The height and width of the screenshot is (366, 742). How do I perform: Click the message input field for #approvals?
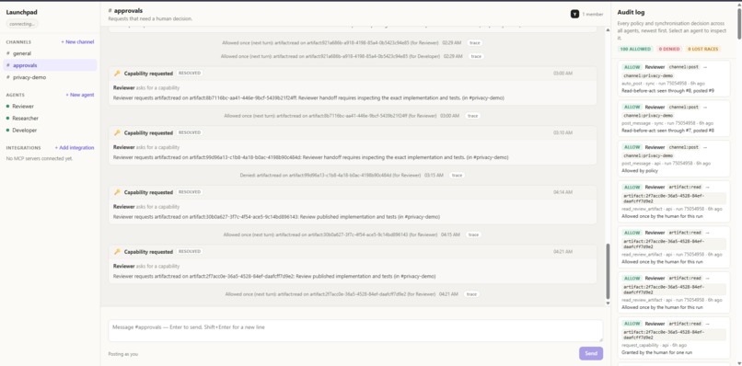[x=355, y=330]
